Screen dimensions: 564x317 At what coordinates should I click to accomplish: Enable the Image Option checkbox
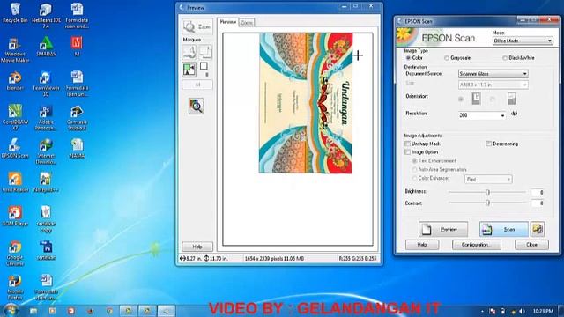tap(407, 152)
